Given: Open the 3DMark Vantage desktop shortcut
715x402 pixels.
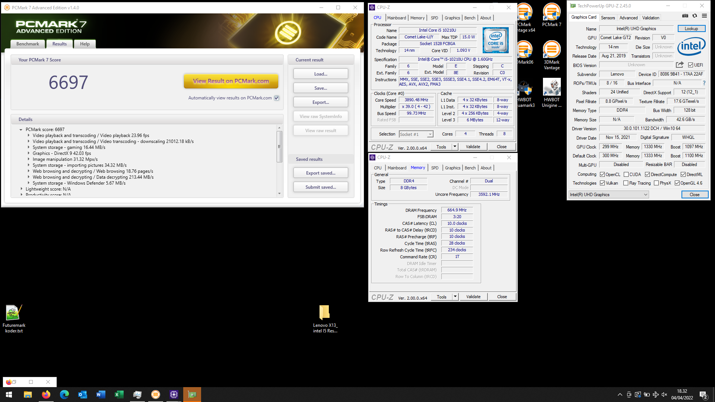Looking at the screenshot, I should click(552, 55).
